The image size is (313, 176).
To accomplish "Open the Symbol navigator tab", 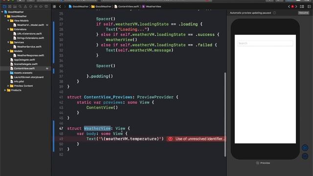I will point(15,6).
